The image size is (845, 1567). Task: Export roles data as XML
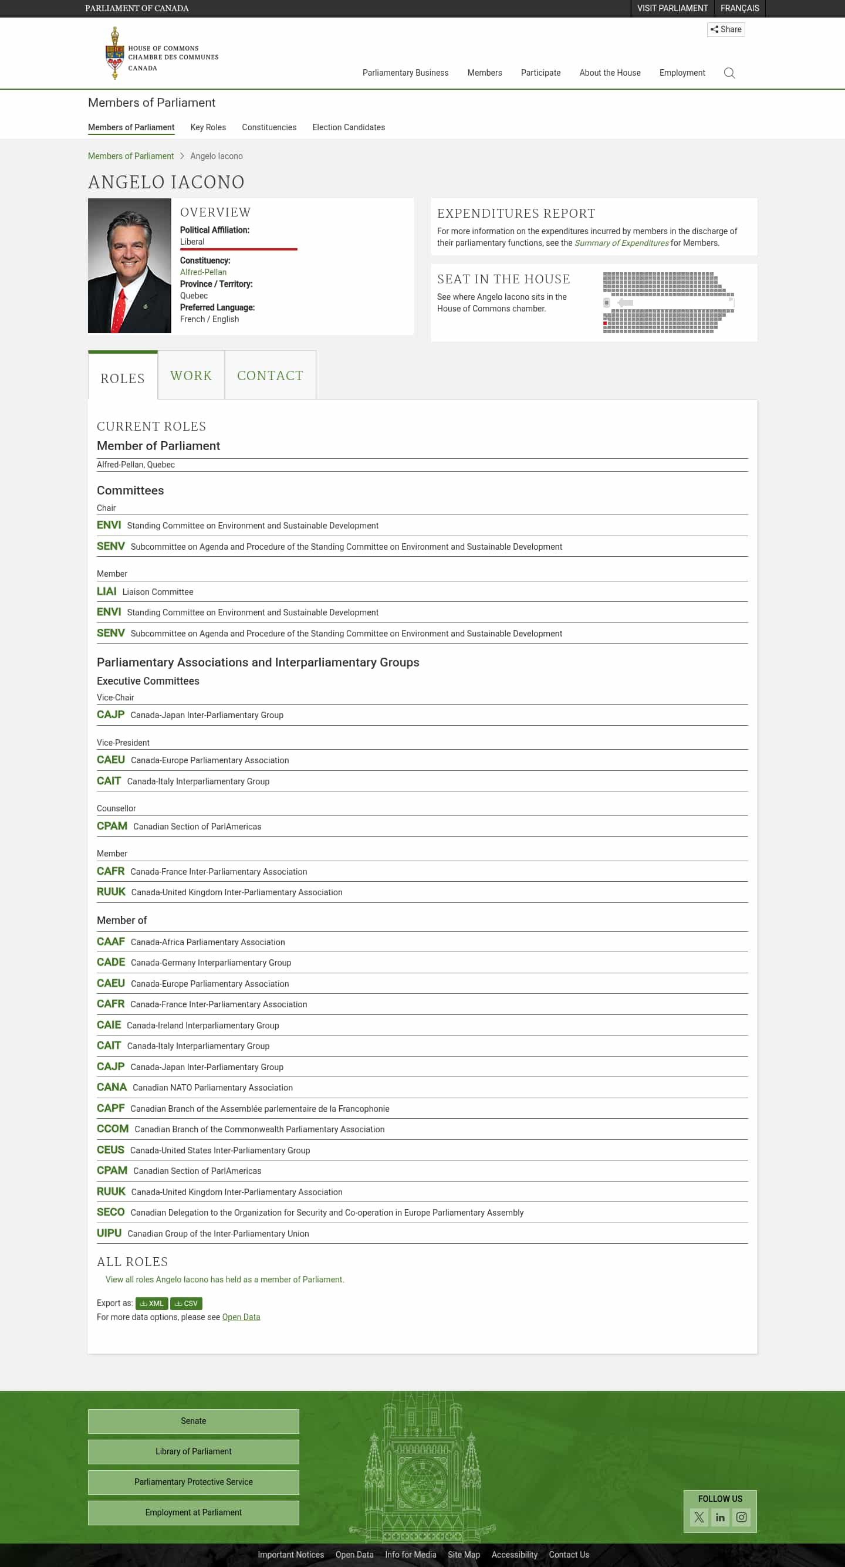click(x=152, y=1303)
